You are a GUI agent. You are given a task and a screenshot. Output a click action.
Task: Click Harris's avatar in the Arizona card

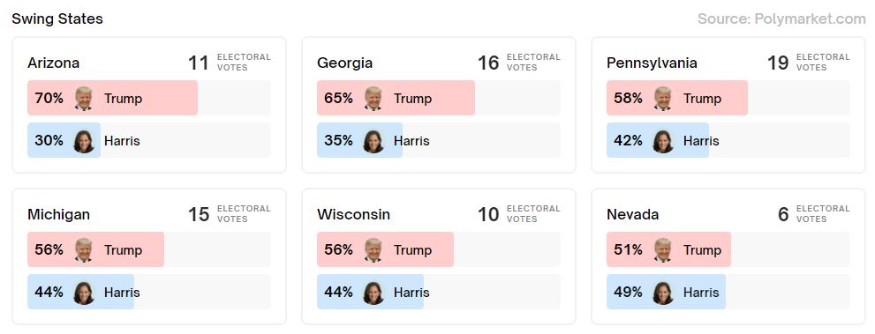click(84, 141)
